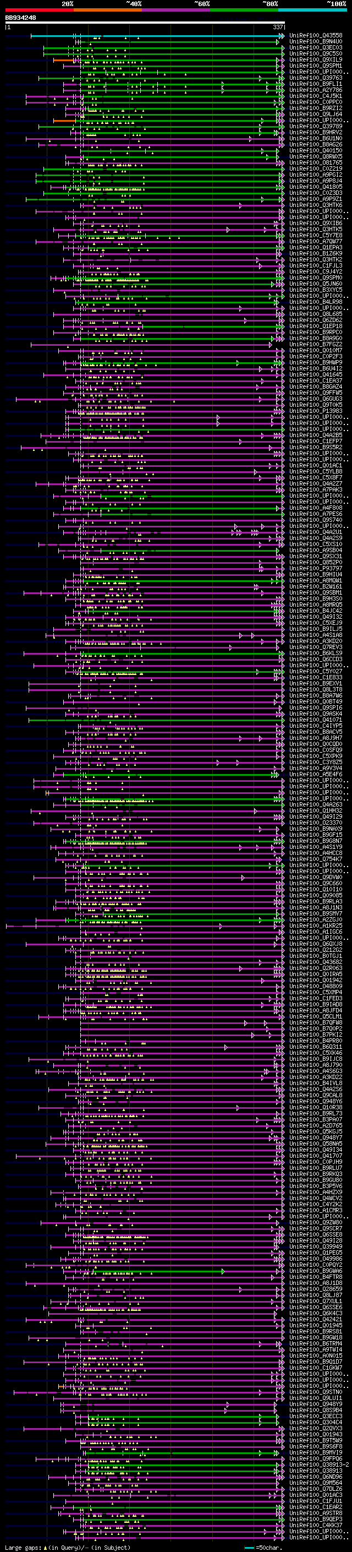Click hit label UniRef100_B8ACV5

[x=316, y=732]
